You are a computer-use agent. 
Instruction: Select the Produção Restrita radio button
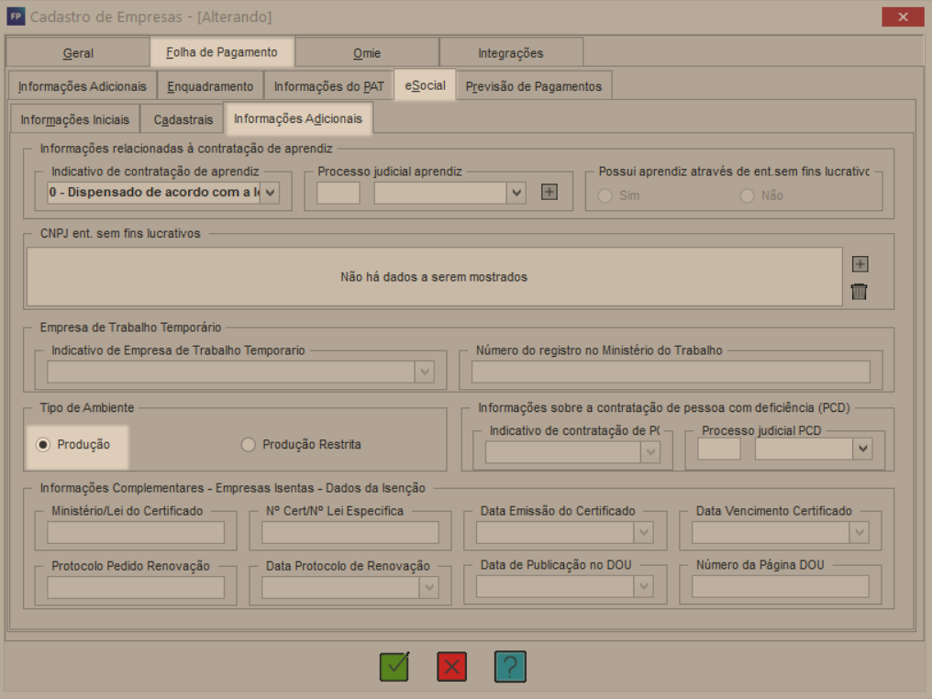pyautogui.click(x=248, y=445)
